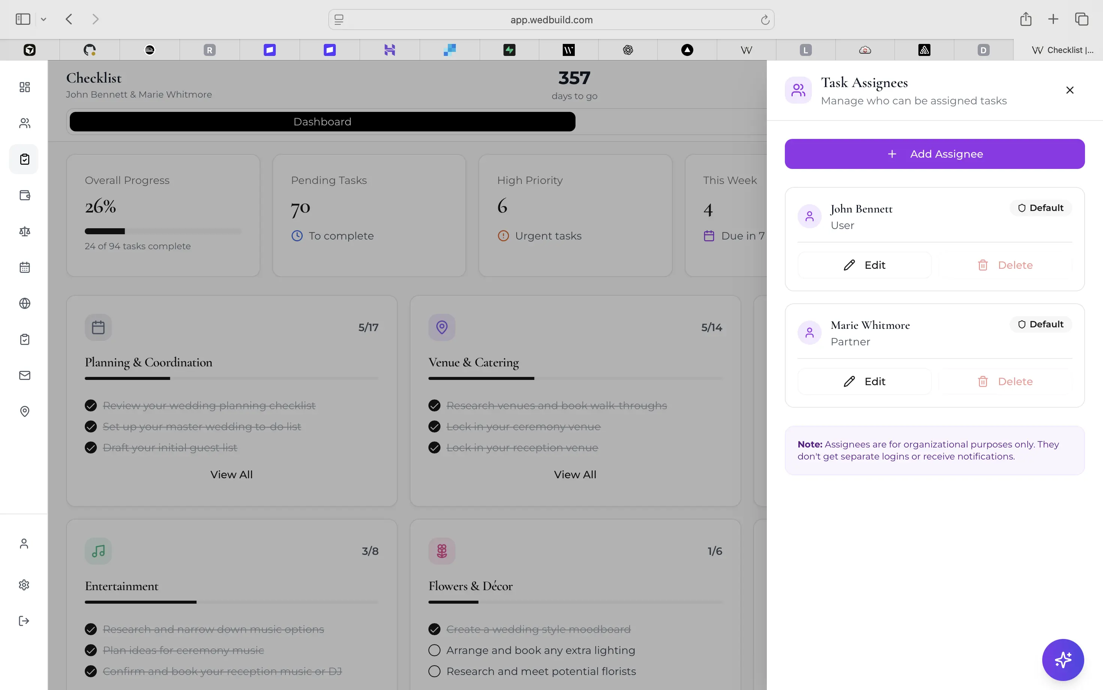Click the Entertainment music note icon

click(98, 551)
